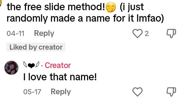181x106 pixels.
Task: Open the like count showing 2
Action: [x=147, y=34]
